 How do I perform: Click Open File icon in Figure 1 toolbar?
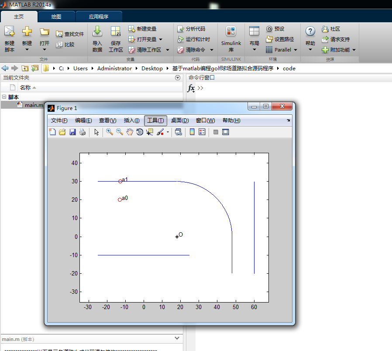(x=62, y=132)
